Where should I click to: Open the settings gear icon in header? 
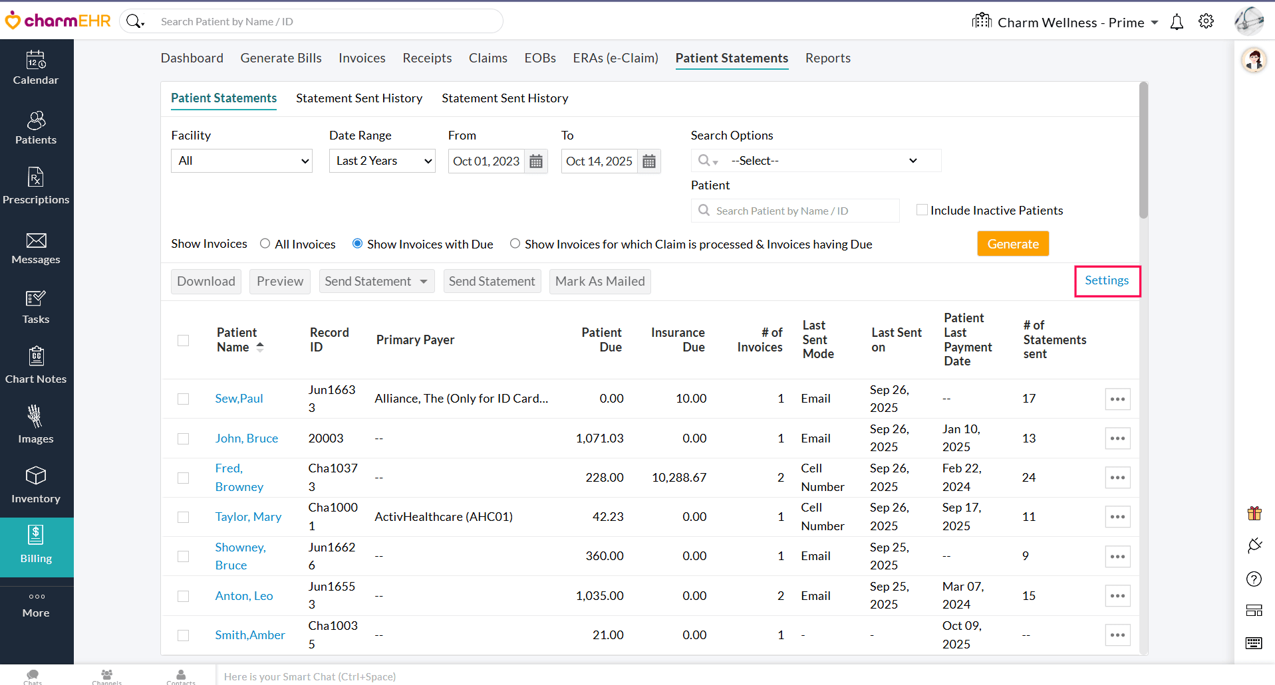(x=1206, y=21)
